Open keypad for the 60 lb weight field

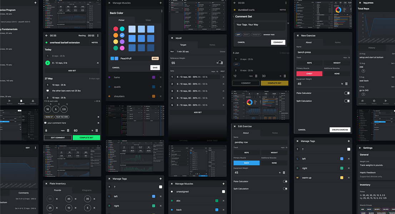point(97,131)
